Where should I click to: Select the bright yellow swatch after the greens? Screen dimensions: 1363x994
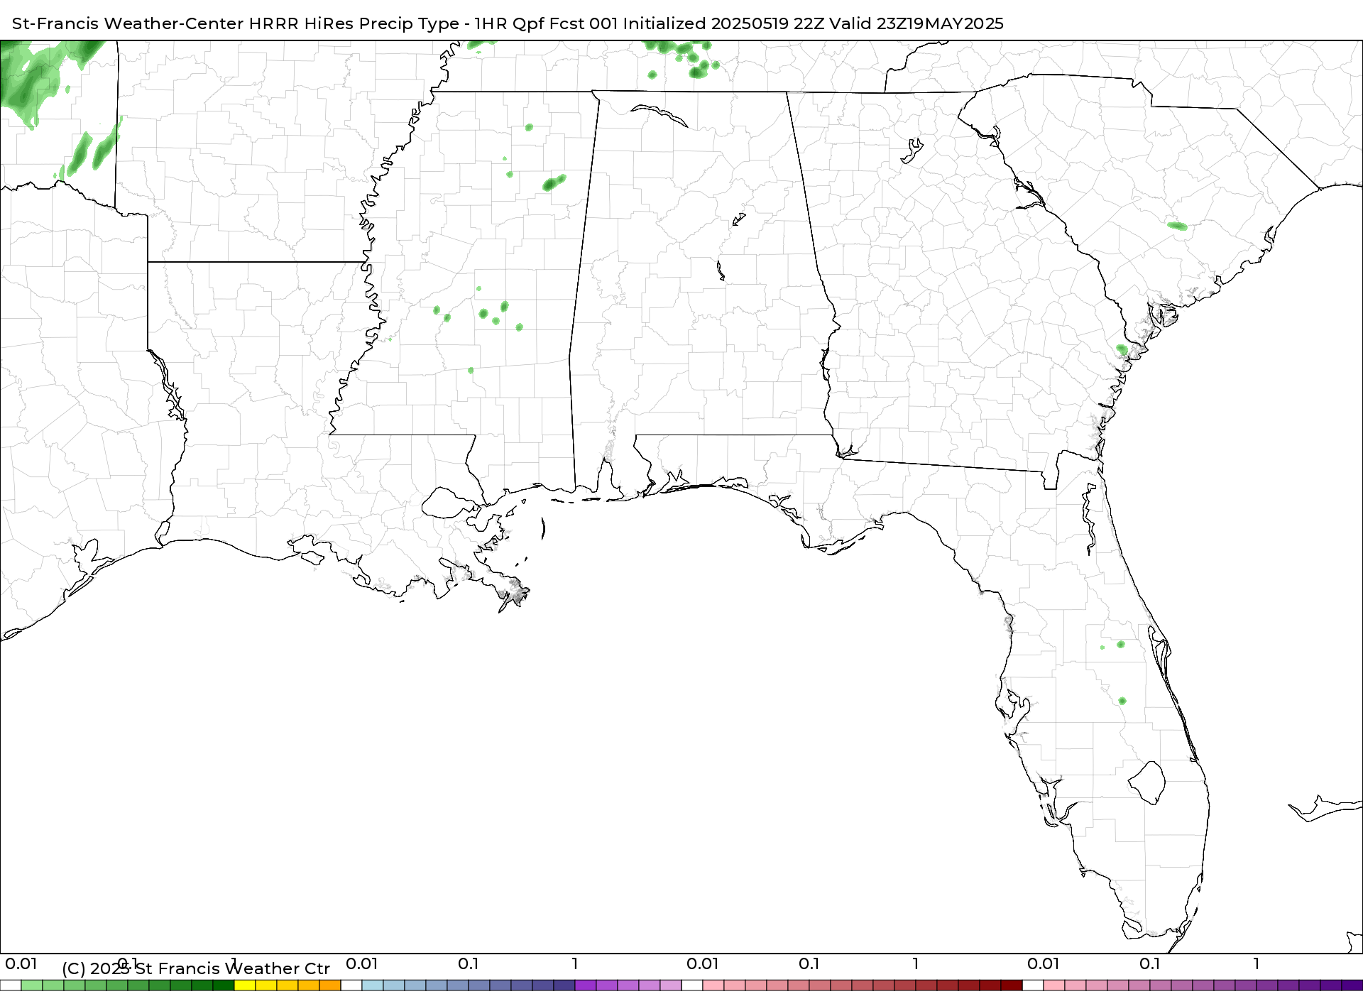(x=245, y=985)
